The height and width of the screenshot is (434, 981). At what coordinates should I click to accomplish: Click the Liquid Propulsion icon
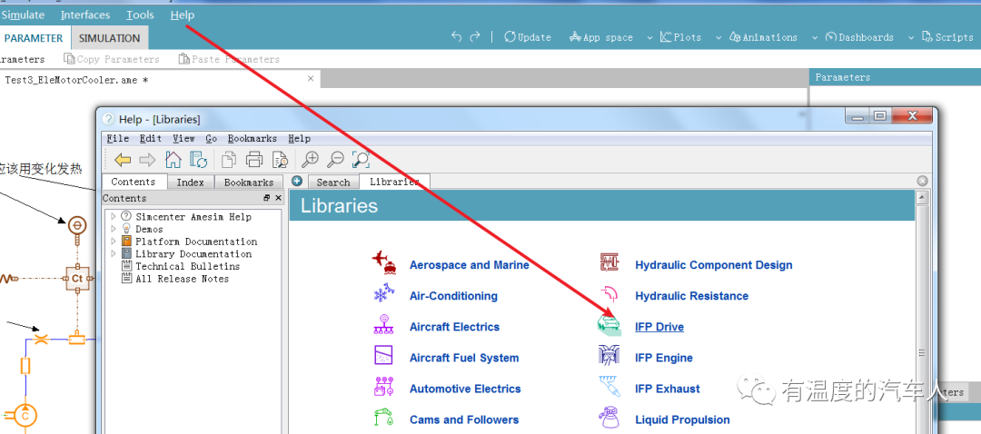[x=609, y=417]
